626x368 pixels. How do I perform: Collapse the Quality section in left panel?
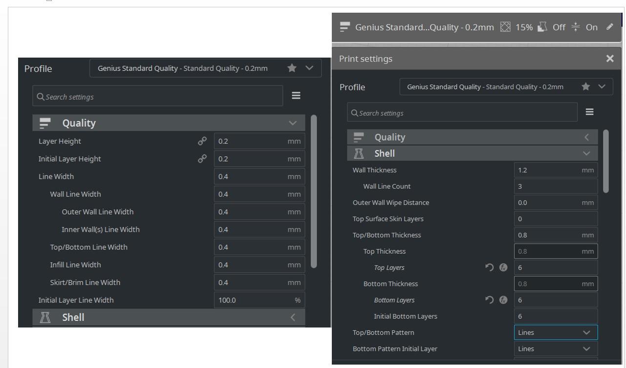point(293,123)
